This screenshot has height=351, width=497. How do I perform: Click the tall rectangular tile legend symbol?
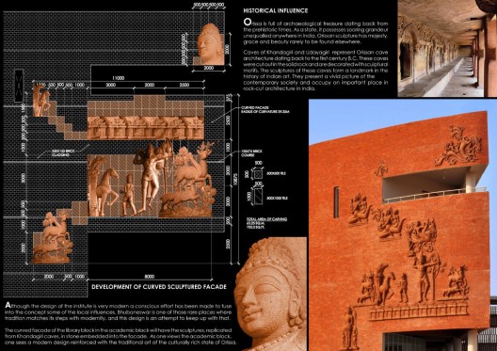[x=259, y=197]
